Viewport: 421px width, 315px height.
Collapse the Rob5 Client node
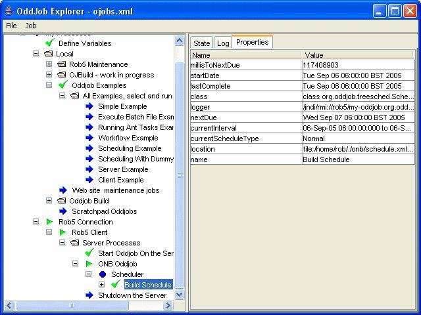(x=49, y=232)
